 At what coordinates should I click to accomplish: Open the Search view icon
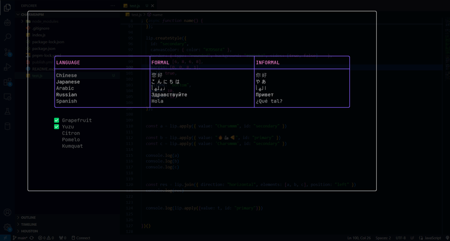pyautogui.click(x=7, y=37)
